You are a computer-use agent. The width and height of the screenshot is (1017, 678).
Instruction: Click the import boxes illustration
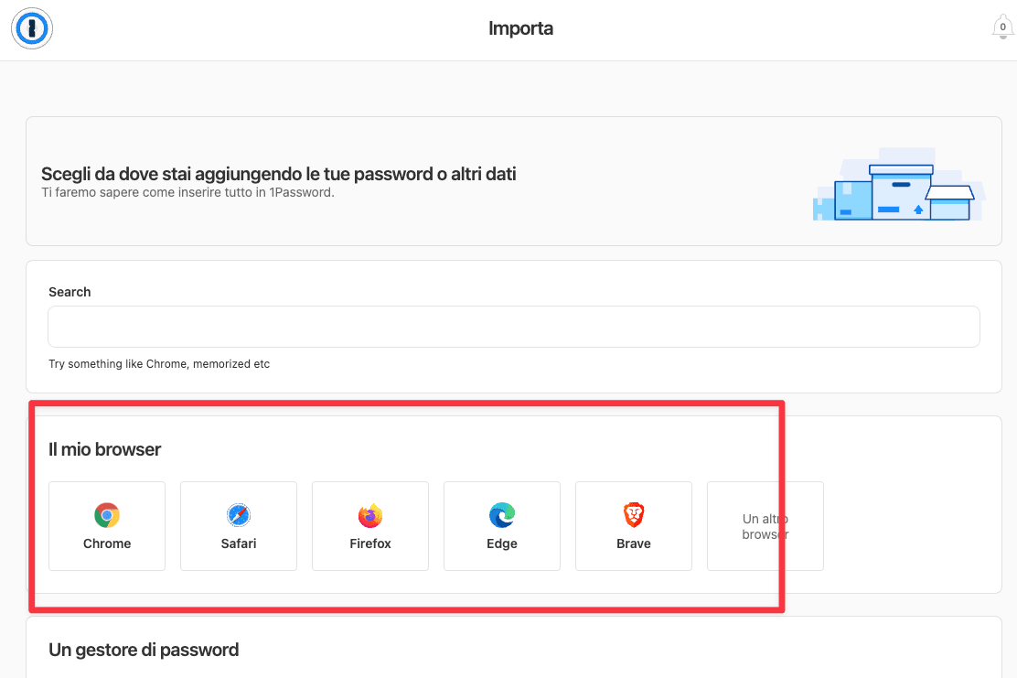click(x=899, y=184)
